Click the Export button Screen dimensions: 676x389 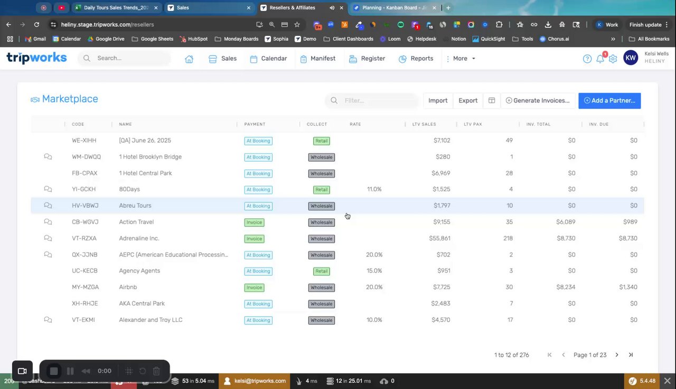pyautogui.click(x=468, y=100)
